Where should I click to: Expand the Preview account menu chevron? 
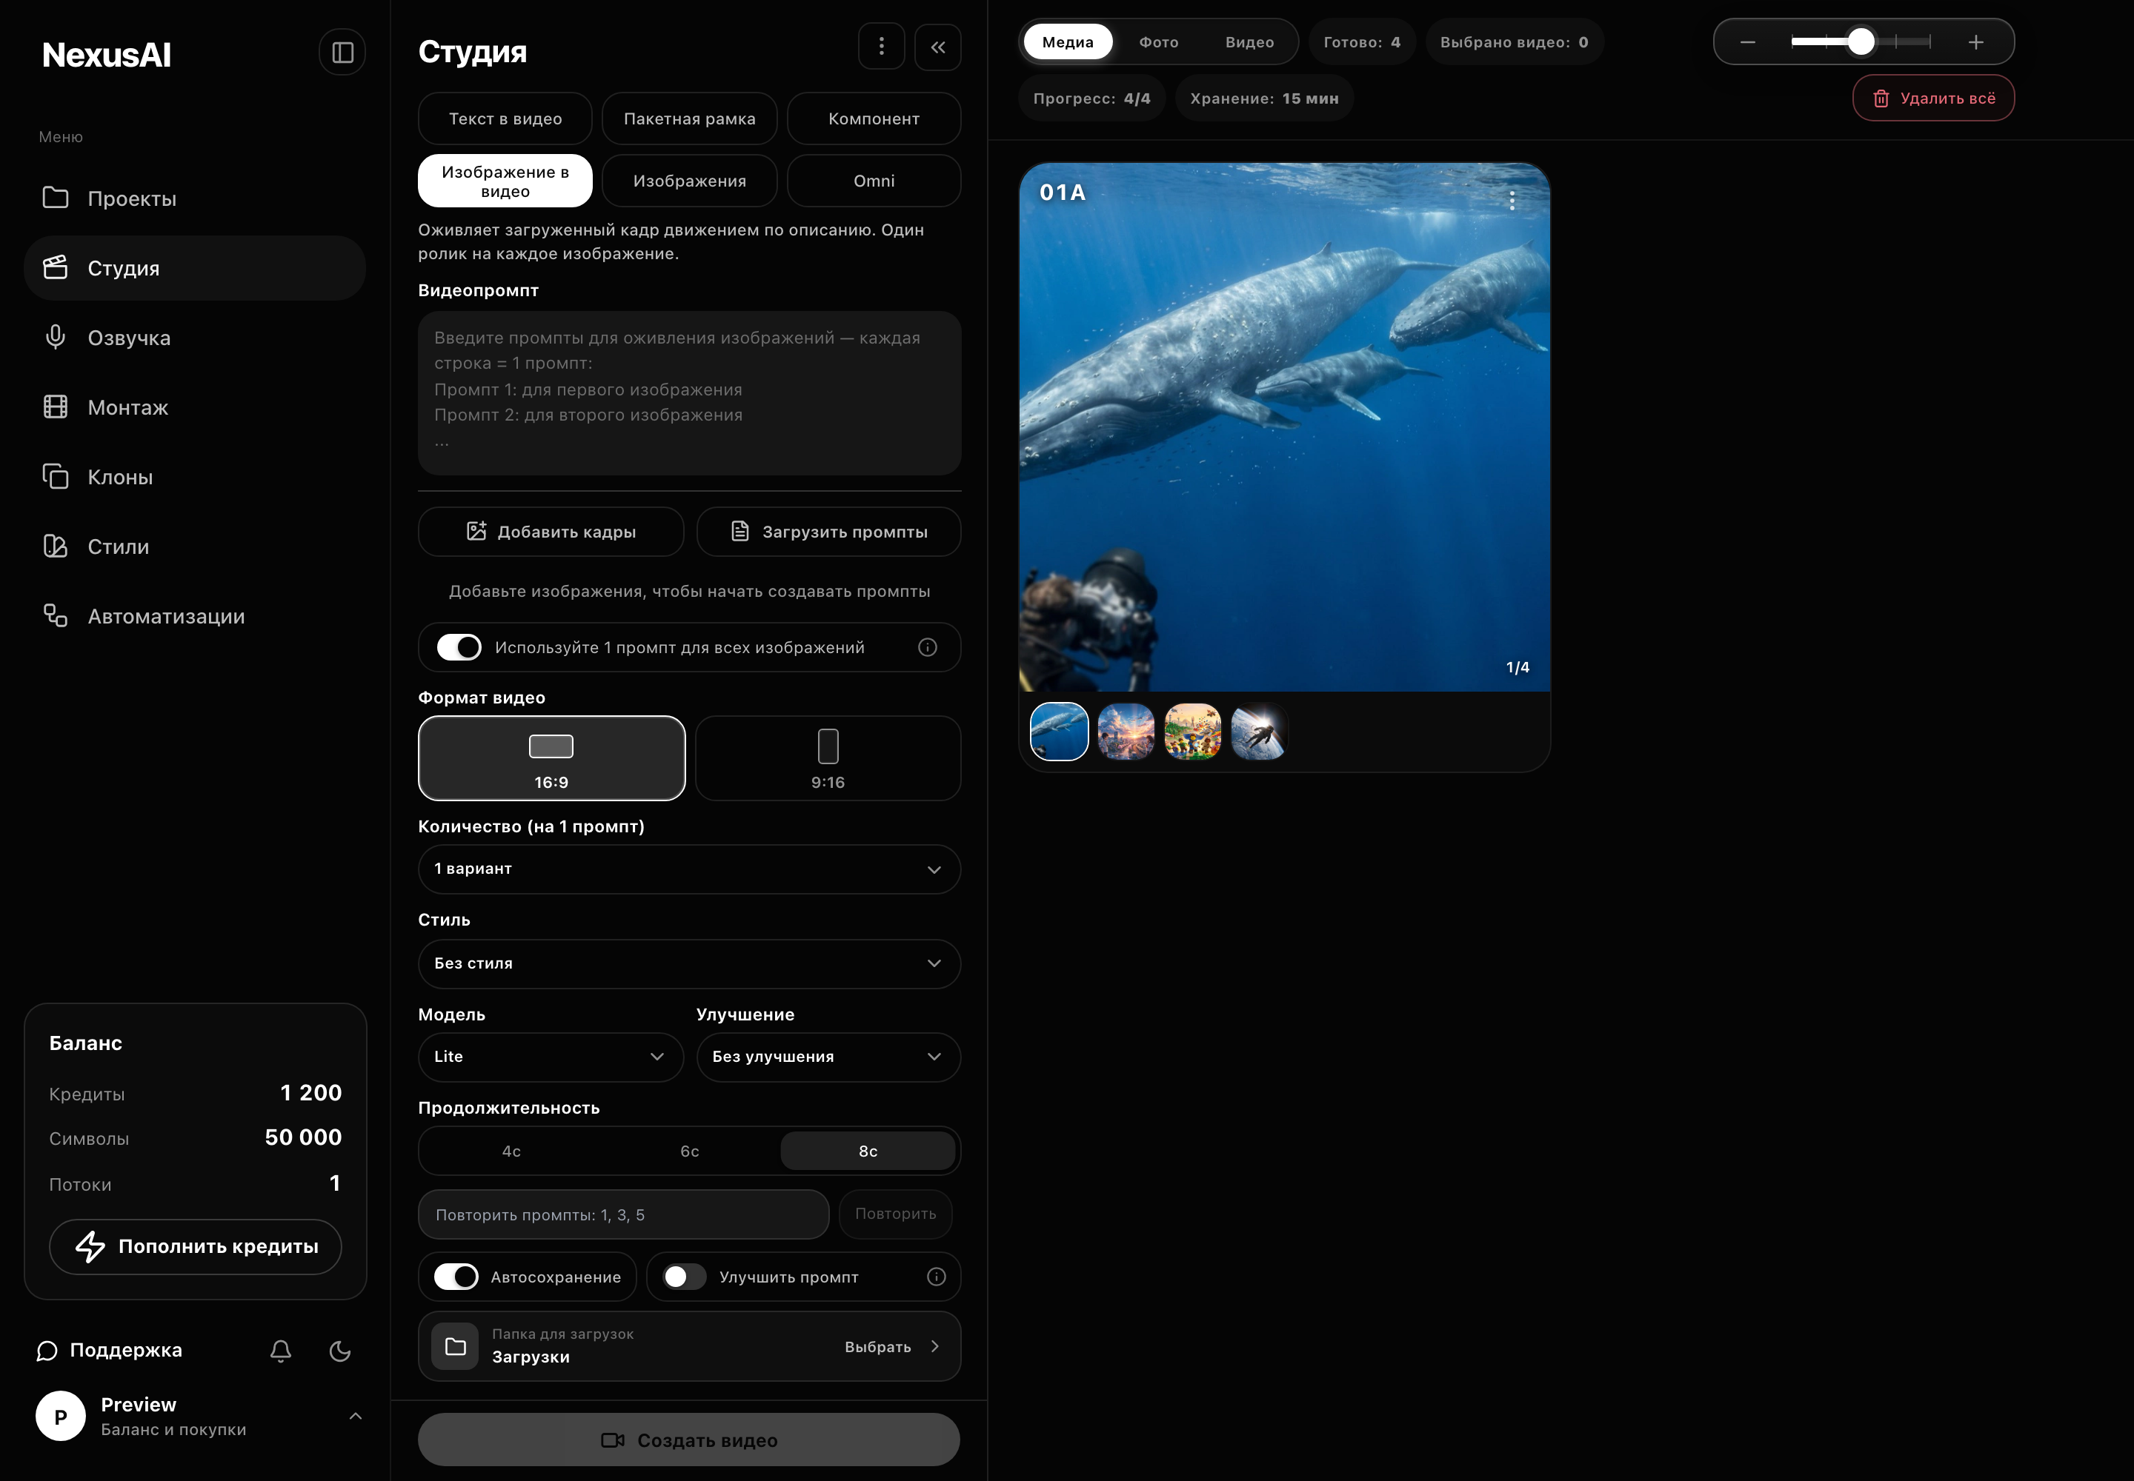[x=356, y=1416]
